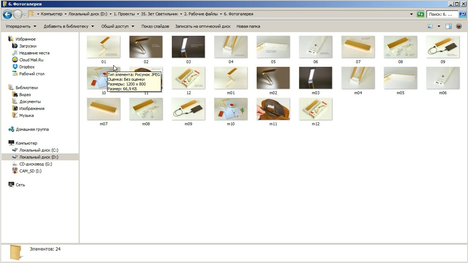Open Изображения library
The image size is (468, 263).
(32, 108)
